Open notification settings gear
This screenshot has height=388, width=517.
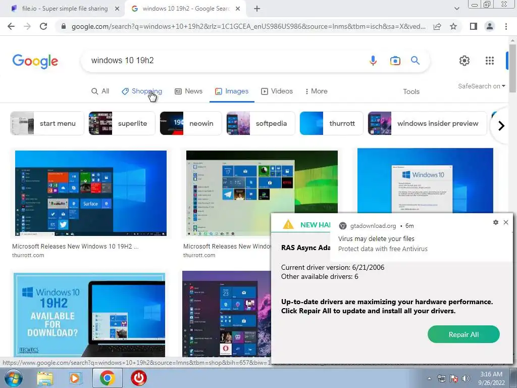[x=496, y=222]
